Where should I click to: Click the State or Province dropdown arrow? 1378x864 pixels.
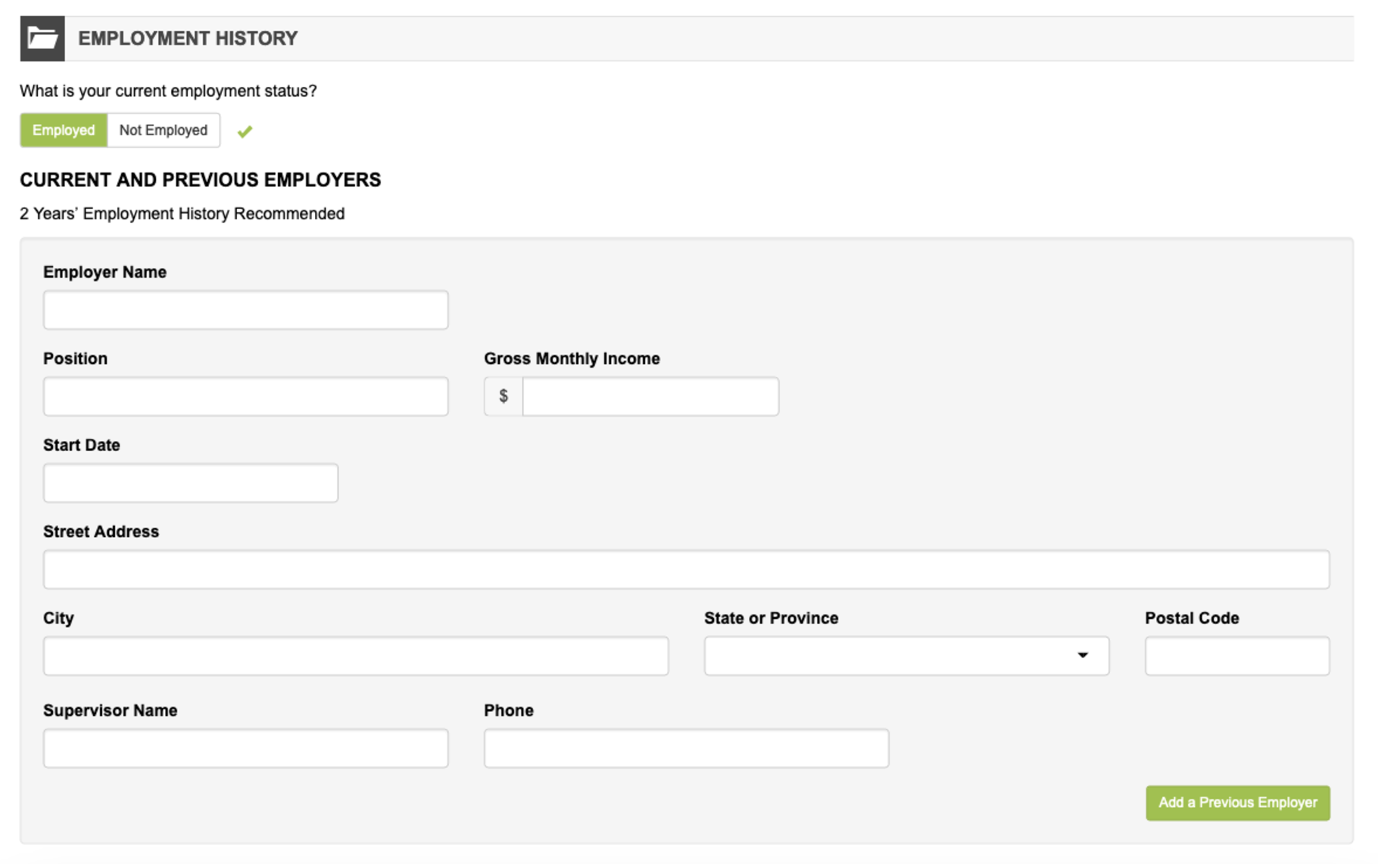(x=1083, y=655)
